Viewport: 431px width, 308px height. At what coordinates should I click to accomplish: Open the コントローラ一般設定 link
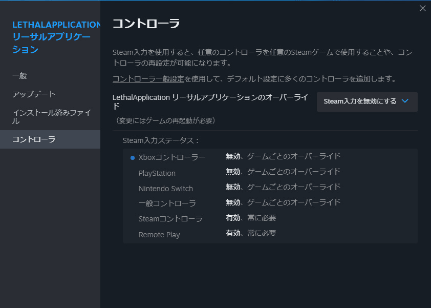148,79
